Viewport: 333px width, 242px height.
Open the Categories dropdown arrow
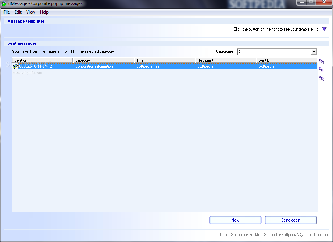(314, 52)
